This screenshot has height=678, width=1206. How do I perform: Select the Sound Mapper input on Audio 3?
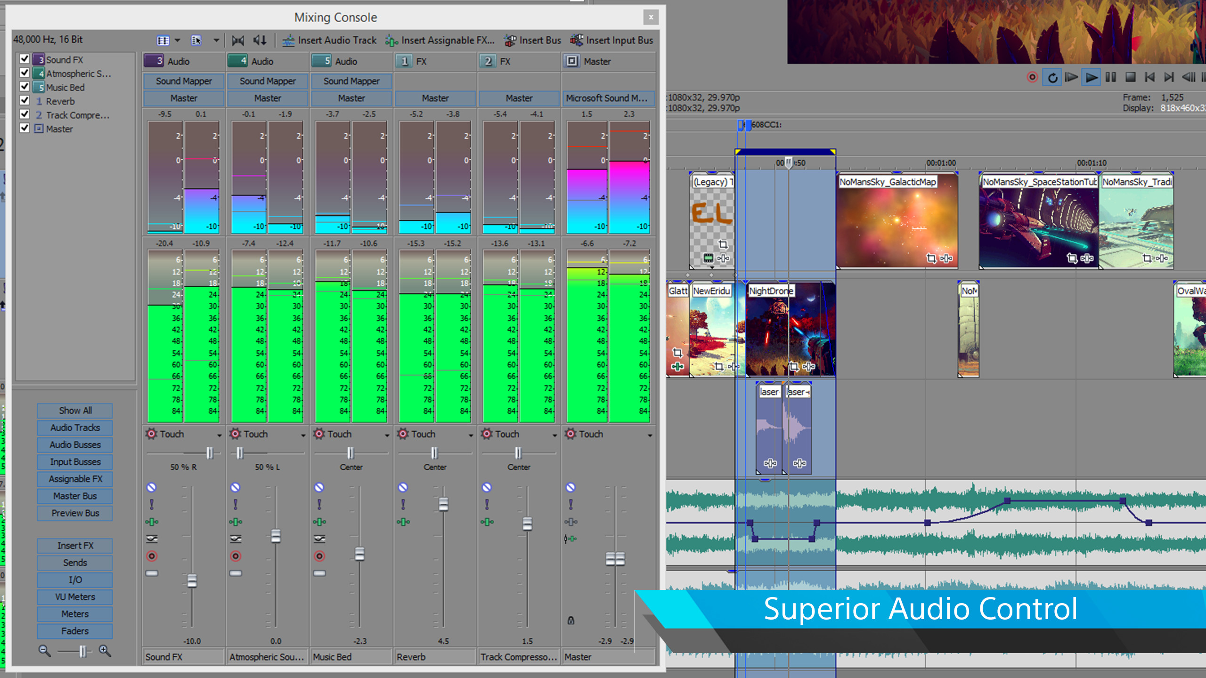(x=183, y=81)
